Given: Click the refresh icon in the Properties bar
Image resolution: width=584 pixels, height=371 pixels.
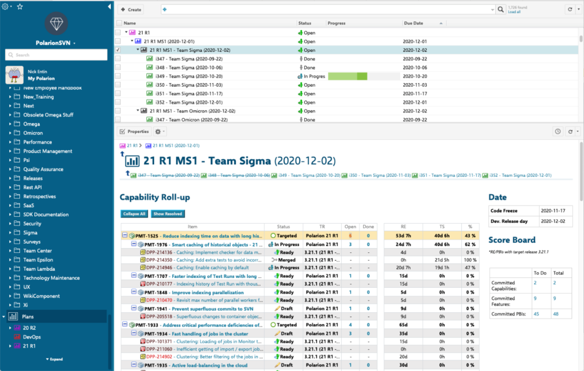Looking at the screenshot, I should click(570, 131).
